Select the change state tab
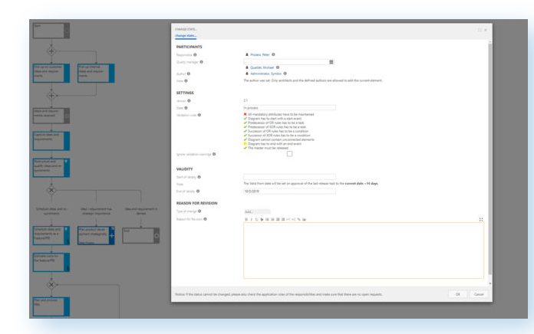Image resolution: width=534 pixels, height=334 pixels. click(x=186, y=36)
